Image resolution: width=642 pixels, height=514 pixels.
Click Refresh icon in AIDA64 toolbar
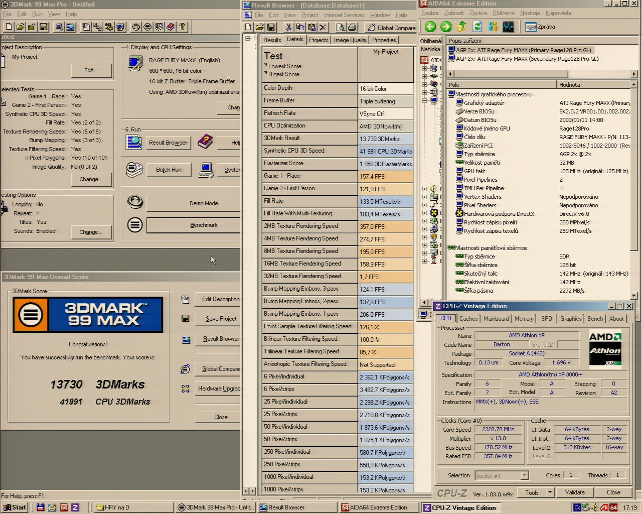coord(477,27)
